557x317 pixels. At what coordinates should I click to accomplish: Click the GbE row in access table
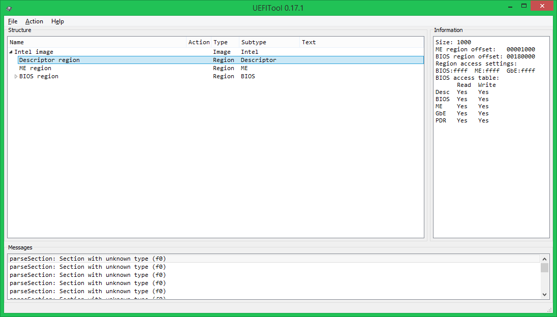click(462, 113)
